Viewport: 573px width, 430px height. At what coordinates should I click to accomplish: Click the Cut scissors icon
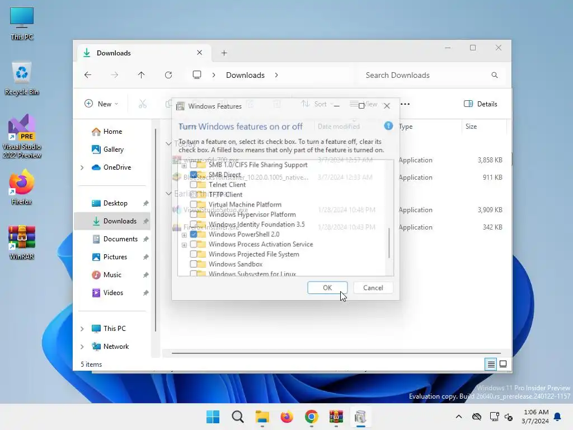click(x=143, y=104)
